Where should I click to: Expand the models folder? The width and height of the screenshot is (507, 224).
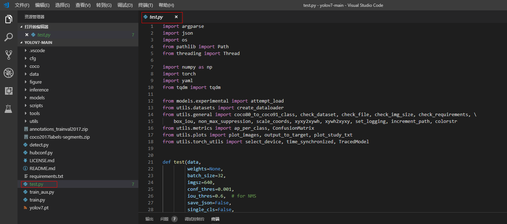click(x=37, y=98)
